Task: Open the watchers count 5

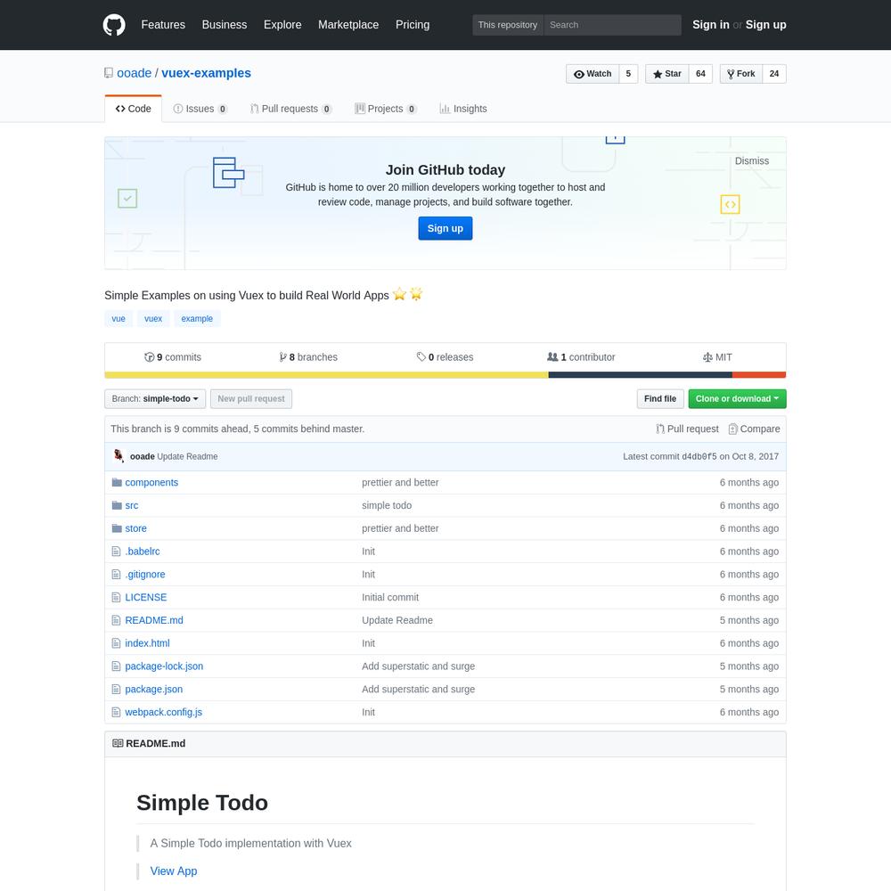Action: 628,74
